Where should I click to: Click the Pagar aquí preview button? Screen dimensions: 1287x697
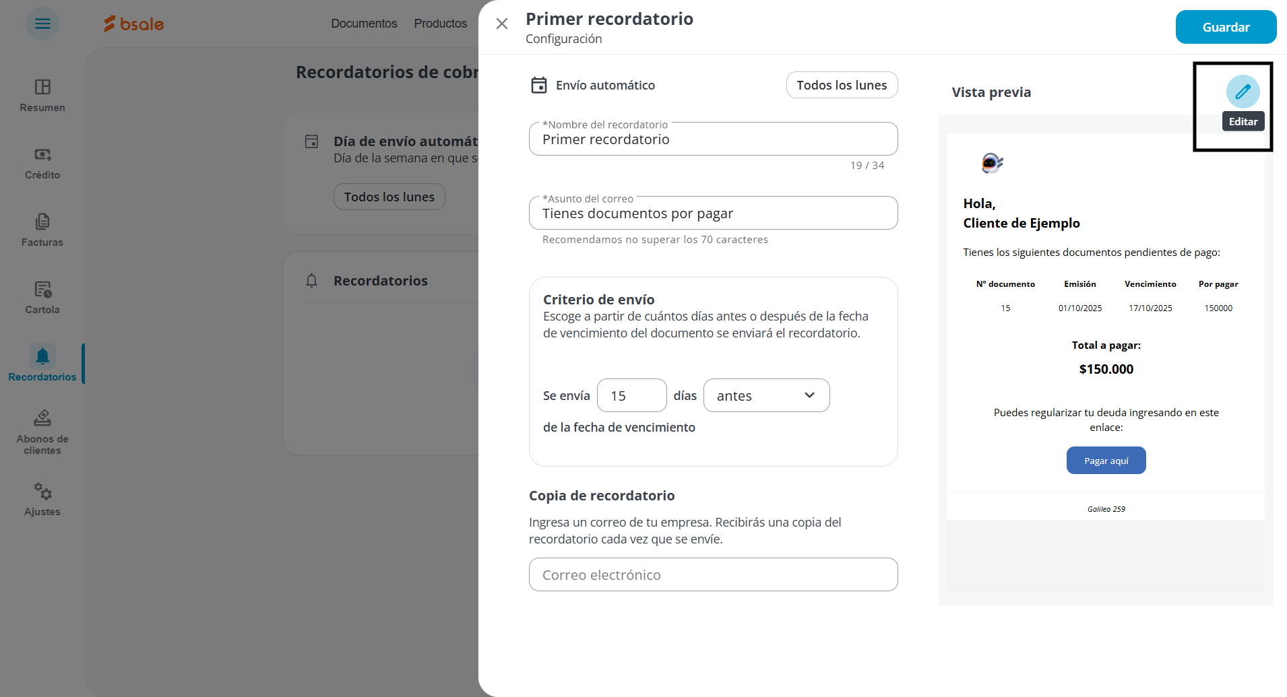click(1106, 461)
